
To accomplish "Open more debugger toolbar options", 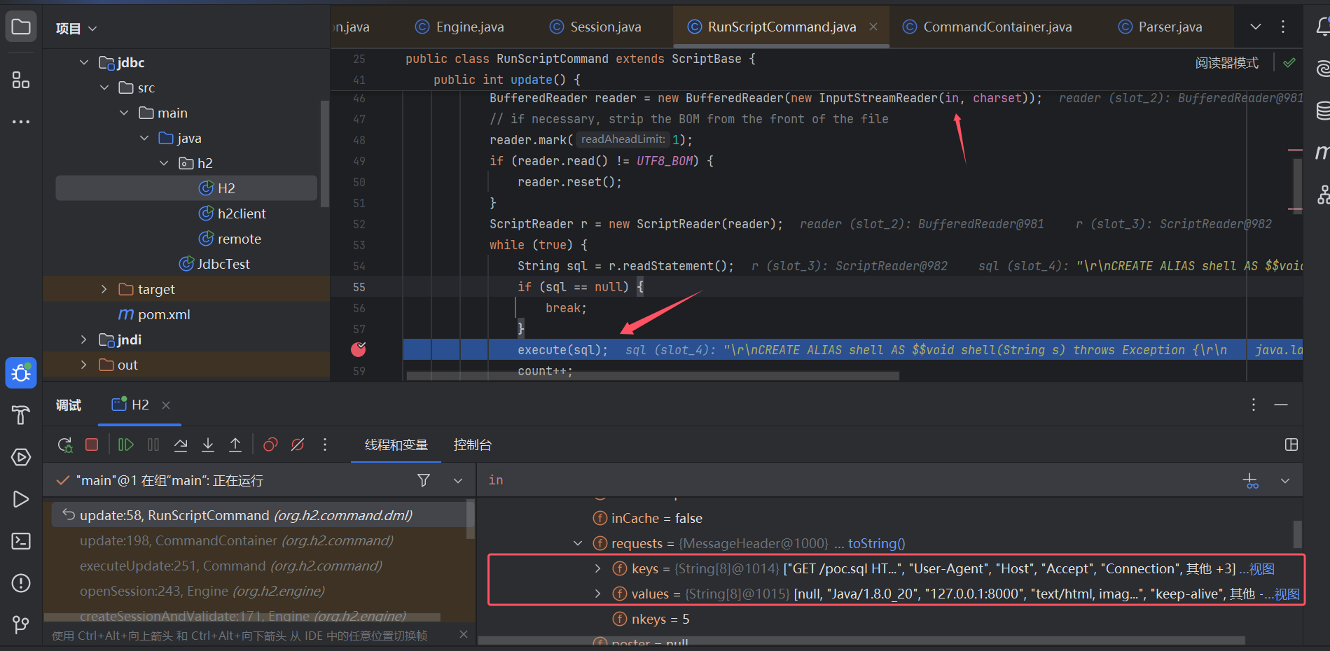I will (325, 444).
